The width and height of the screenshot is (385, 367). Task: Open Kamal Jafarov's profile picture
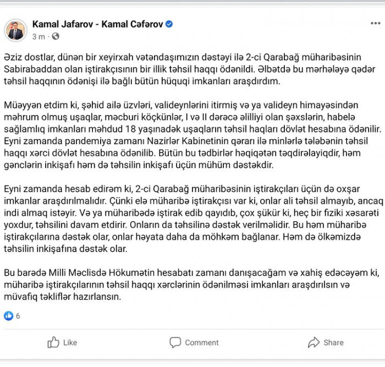(x=16, y=30)
